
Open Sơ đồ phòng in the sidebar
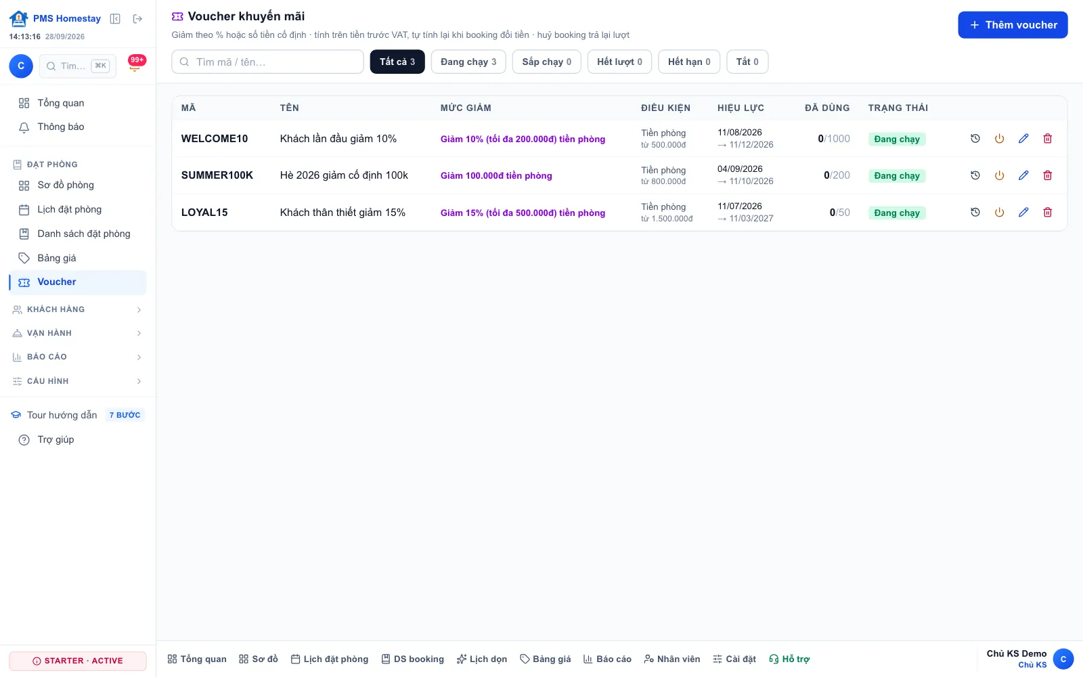(78, 185)
